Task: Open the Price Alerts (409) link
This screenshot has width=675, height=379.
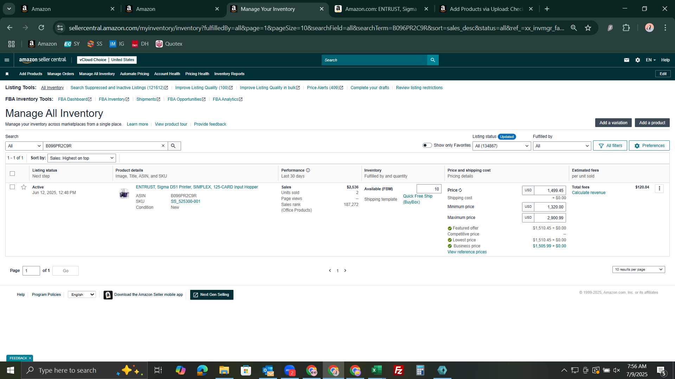Action: [325, 88]
